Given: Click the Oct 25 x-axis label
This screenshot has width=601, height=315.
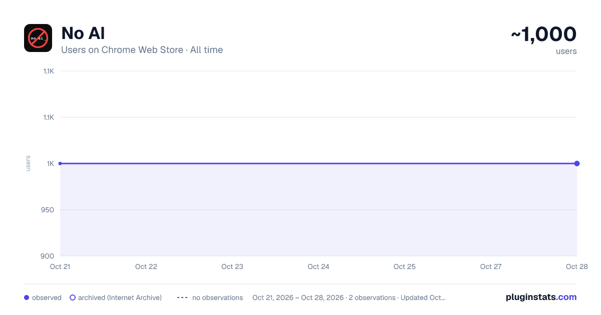Looking at the screenshot, I should click(x=405, y=266).
